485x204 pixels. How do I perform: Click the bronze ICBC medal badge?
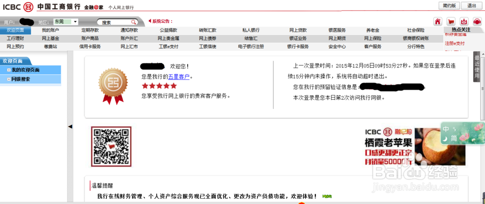[x=113, y=86]
